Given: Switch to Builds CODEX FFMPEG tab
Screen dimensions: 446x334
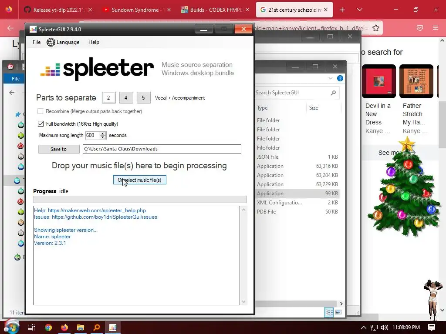Looking at the screenshot, I should point(216,10).
